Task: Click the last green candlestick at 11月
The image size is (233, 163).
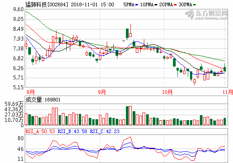Action: click(224, 69)
